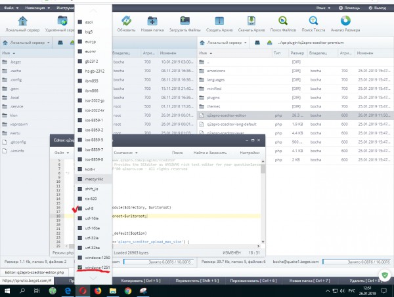Tick the iso-8859-1 encoding option
Screen dimensions: 394x297
80,111
